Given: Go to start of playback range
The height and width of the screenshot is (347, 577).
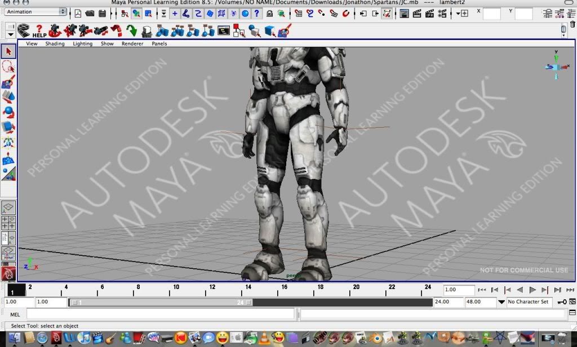Looking at the screenshot, I should 482,290.
